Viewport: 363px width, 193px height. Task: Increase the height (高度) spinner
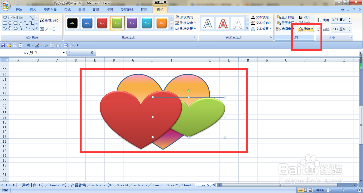tap(350, 19)
